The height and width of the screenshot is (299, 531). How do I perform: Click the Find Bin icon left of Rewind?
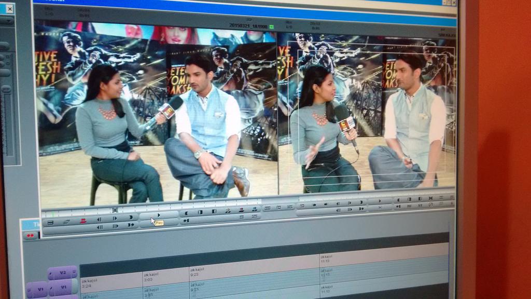click(x=302, y=206)
